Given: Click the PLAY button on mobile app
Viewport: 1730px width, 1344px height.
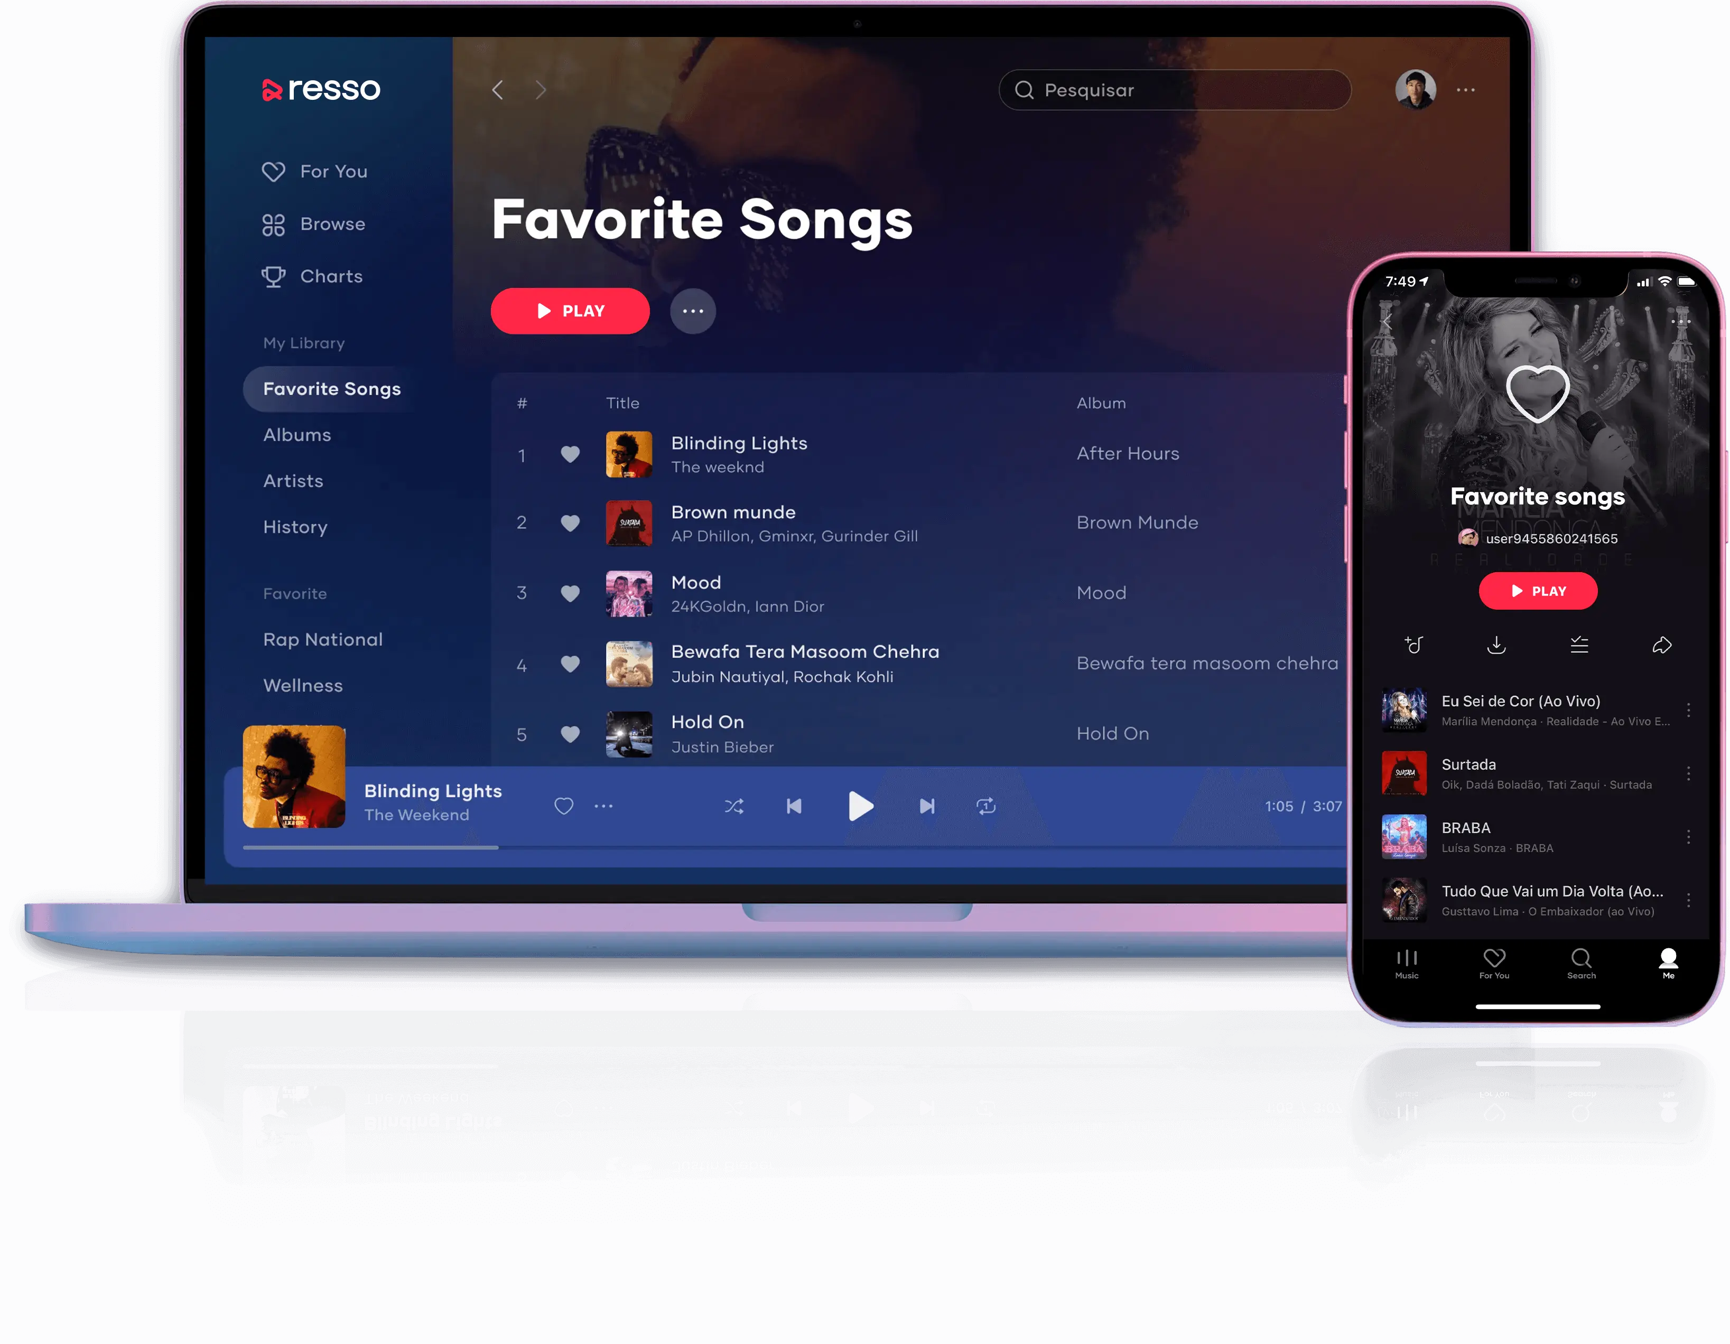Looking at the screenshot, I should click(1536, 590).
